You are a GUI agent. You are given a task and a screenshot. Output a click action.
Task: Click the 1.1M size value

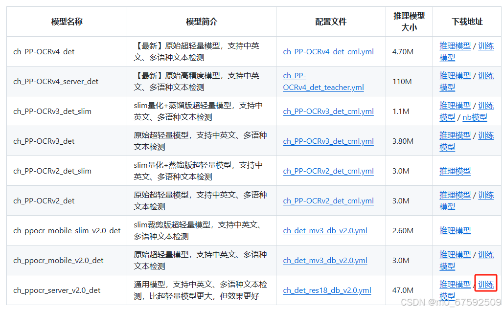pyautogui.click(x=401, y=111)
